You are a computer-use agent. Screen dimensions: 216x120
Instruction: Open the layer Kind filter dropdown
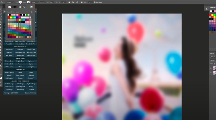(213, 57)
